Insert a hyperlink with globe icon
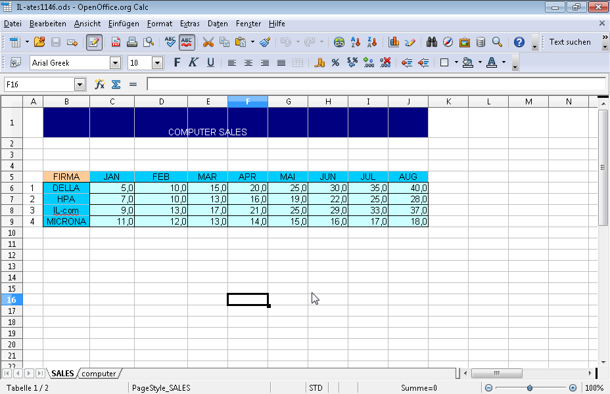Screen dimensions: 610x394 [339, 42]
